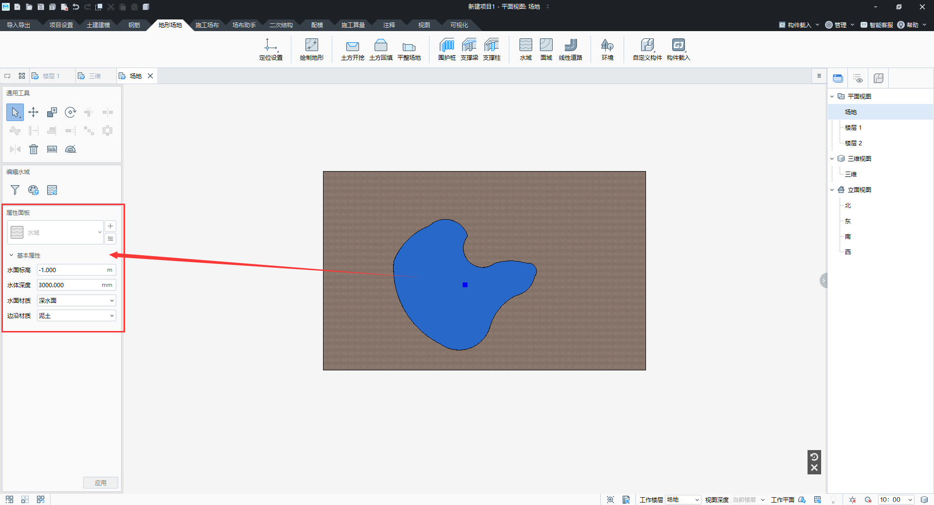The width and height of the screenshot is (934, 505).
Task: Collapse the 基本属性 section
Action: point(11,255)
